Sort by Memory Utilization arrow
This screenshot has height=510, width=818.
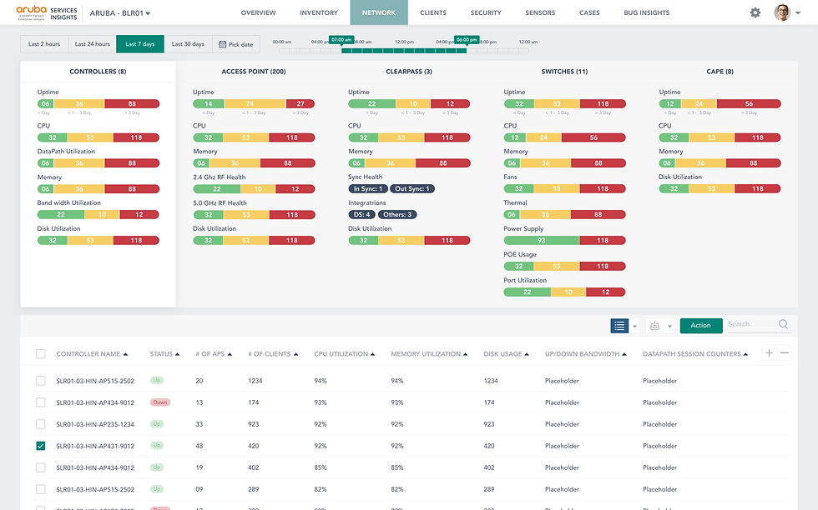click(466, 354)
